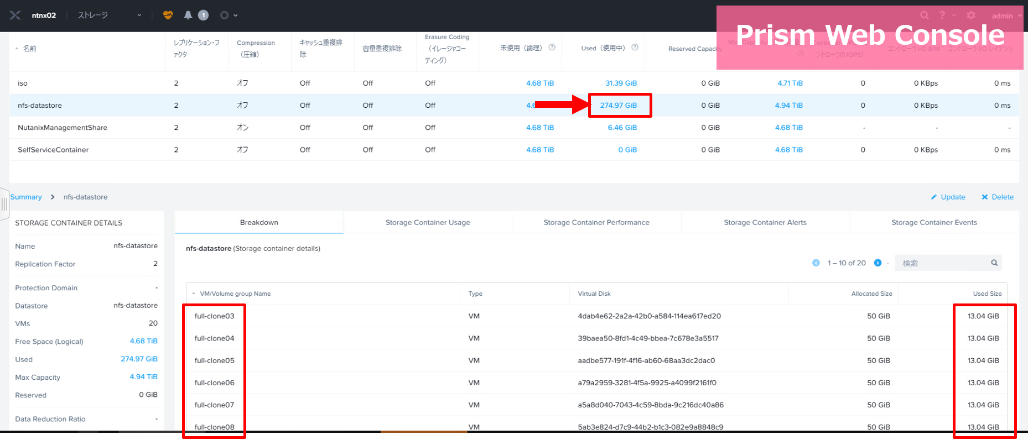Image resolution: width=1028 pixels, height=445 pixels.
Task: Click the magnifier icon in 検索 field
Action: (x=994, y=263)
